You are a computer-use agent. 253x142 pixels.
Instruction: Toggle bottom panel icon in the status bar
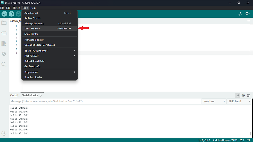coord(248,140)
